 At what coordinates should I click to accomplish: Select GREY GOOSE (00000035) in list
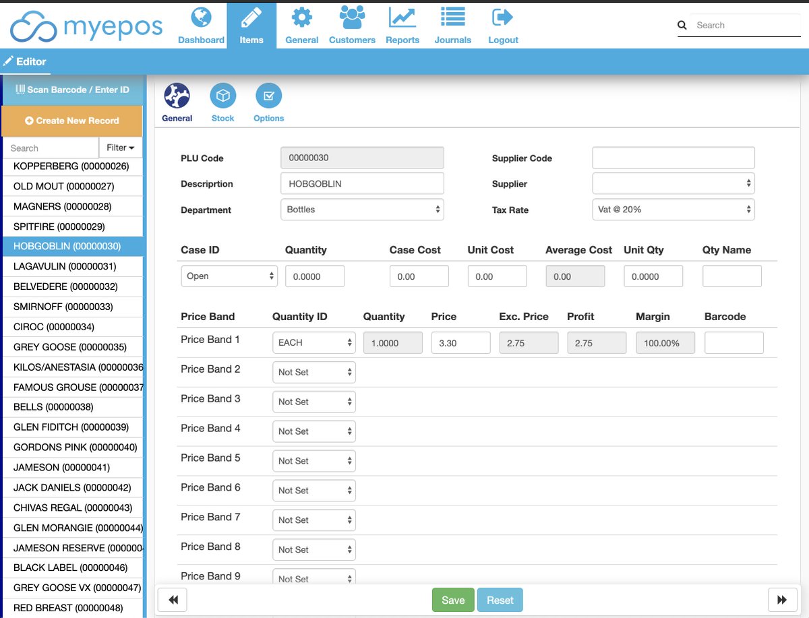click(x=72, y=347)
